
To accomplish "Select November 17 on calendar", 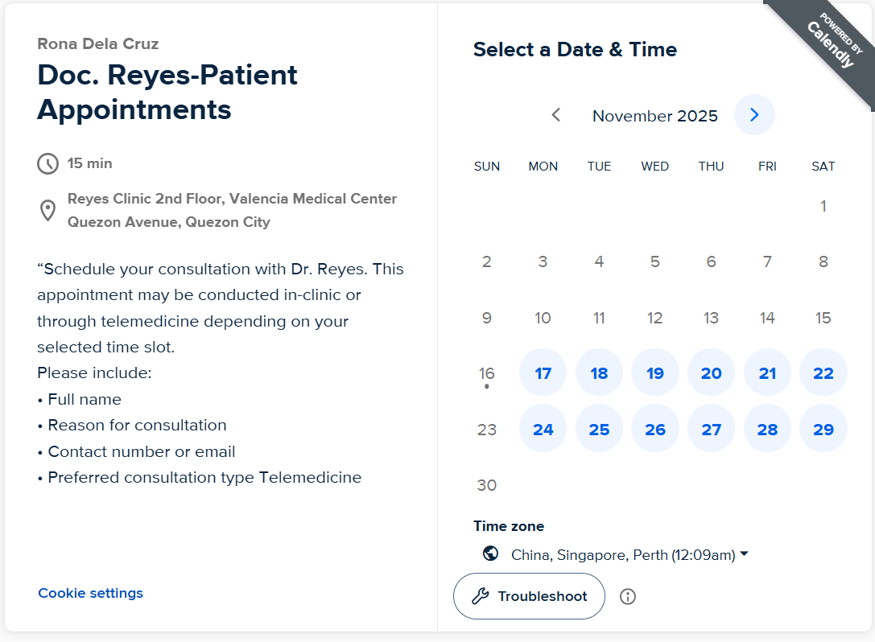I will (543, 372).
